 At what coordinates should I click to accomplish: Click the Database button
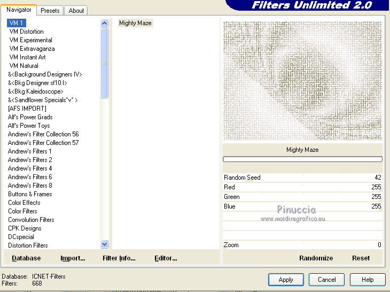pos(26,258)
